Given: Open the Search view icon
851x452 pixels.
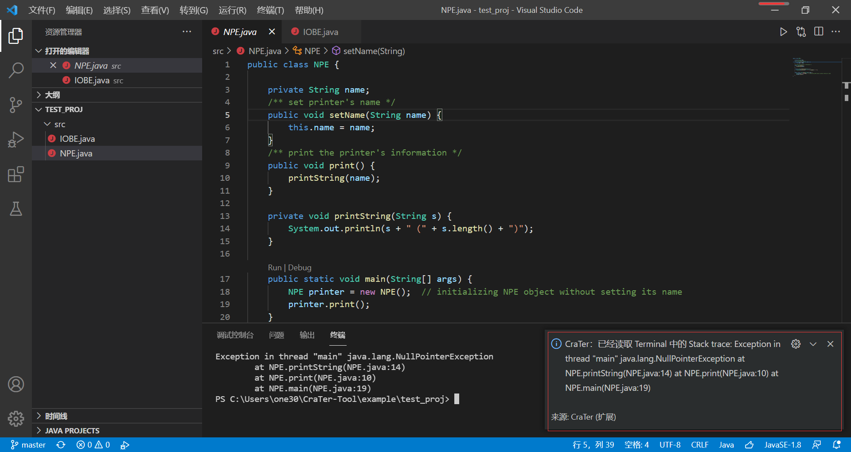Looking at the screenshot, I should click(16, 70).
